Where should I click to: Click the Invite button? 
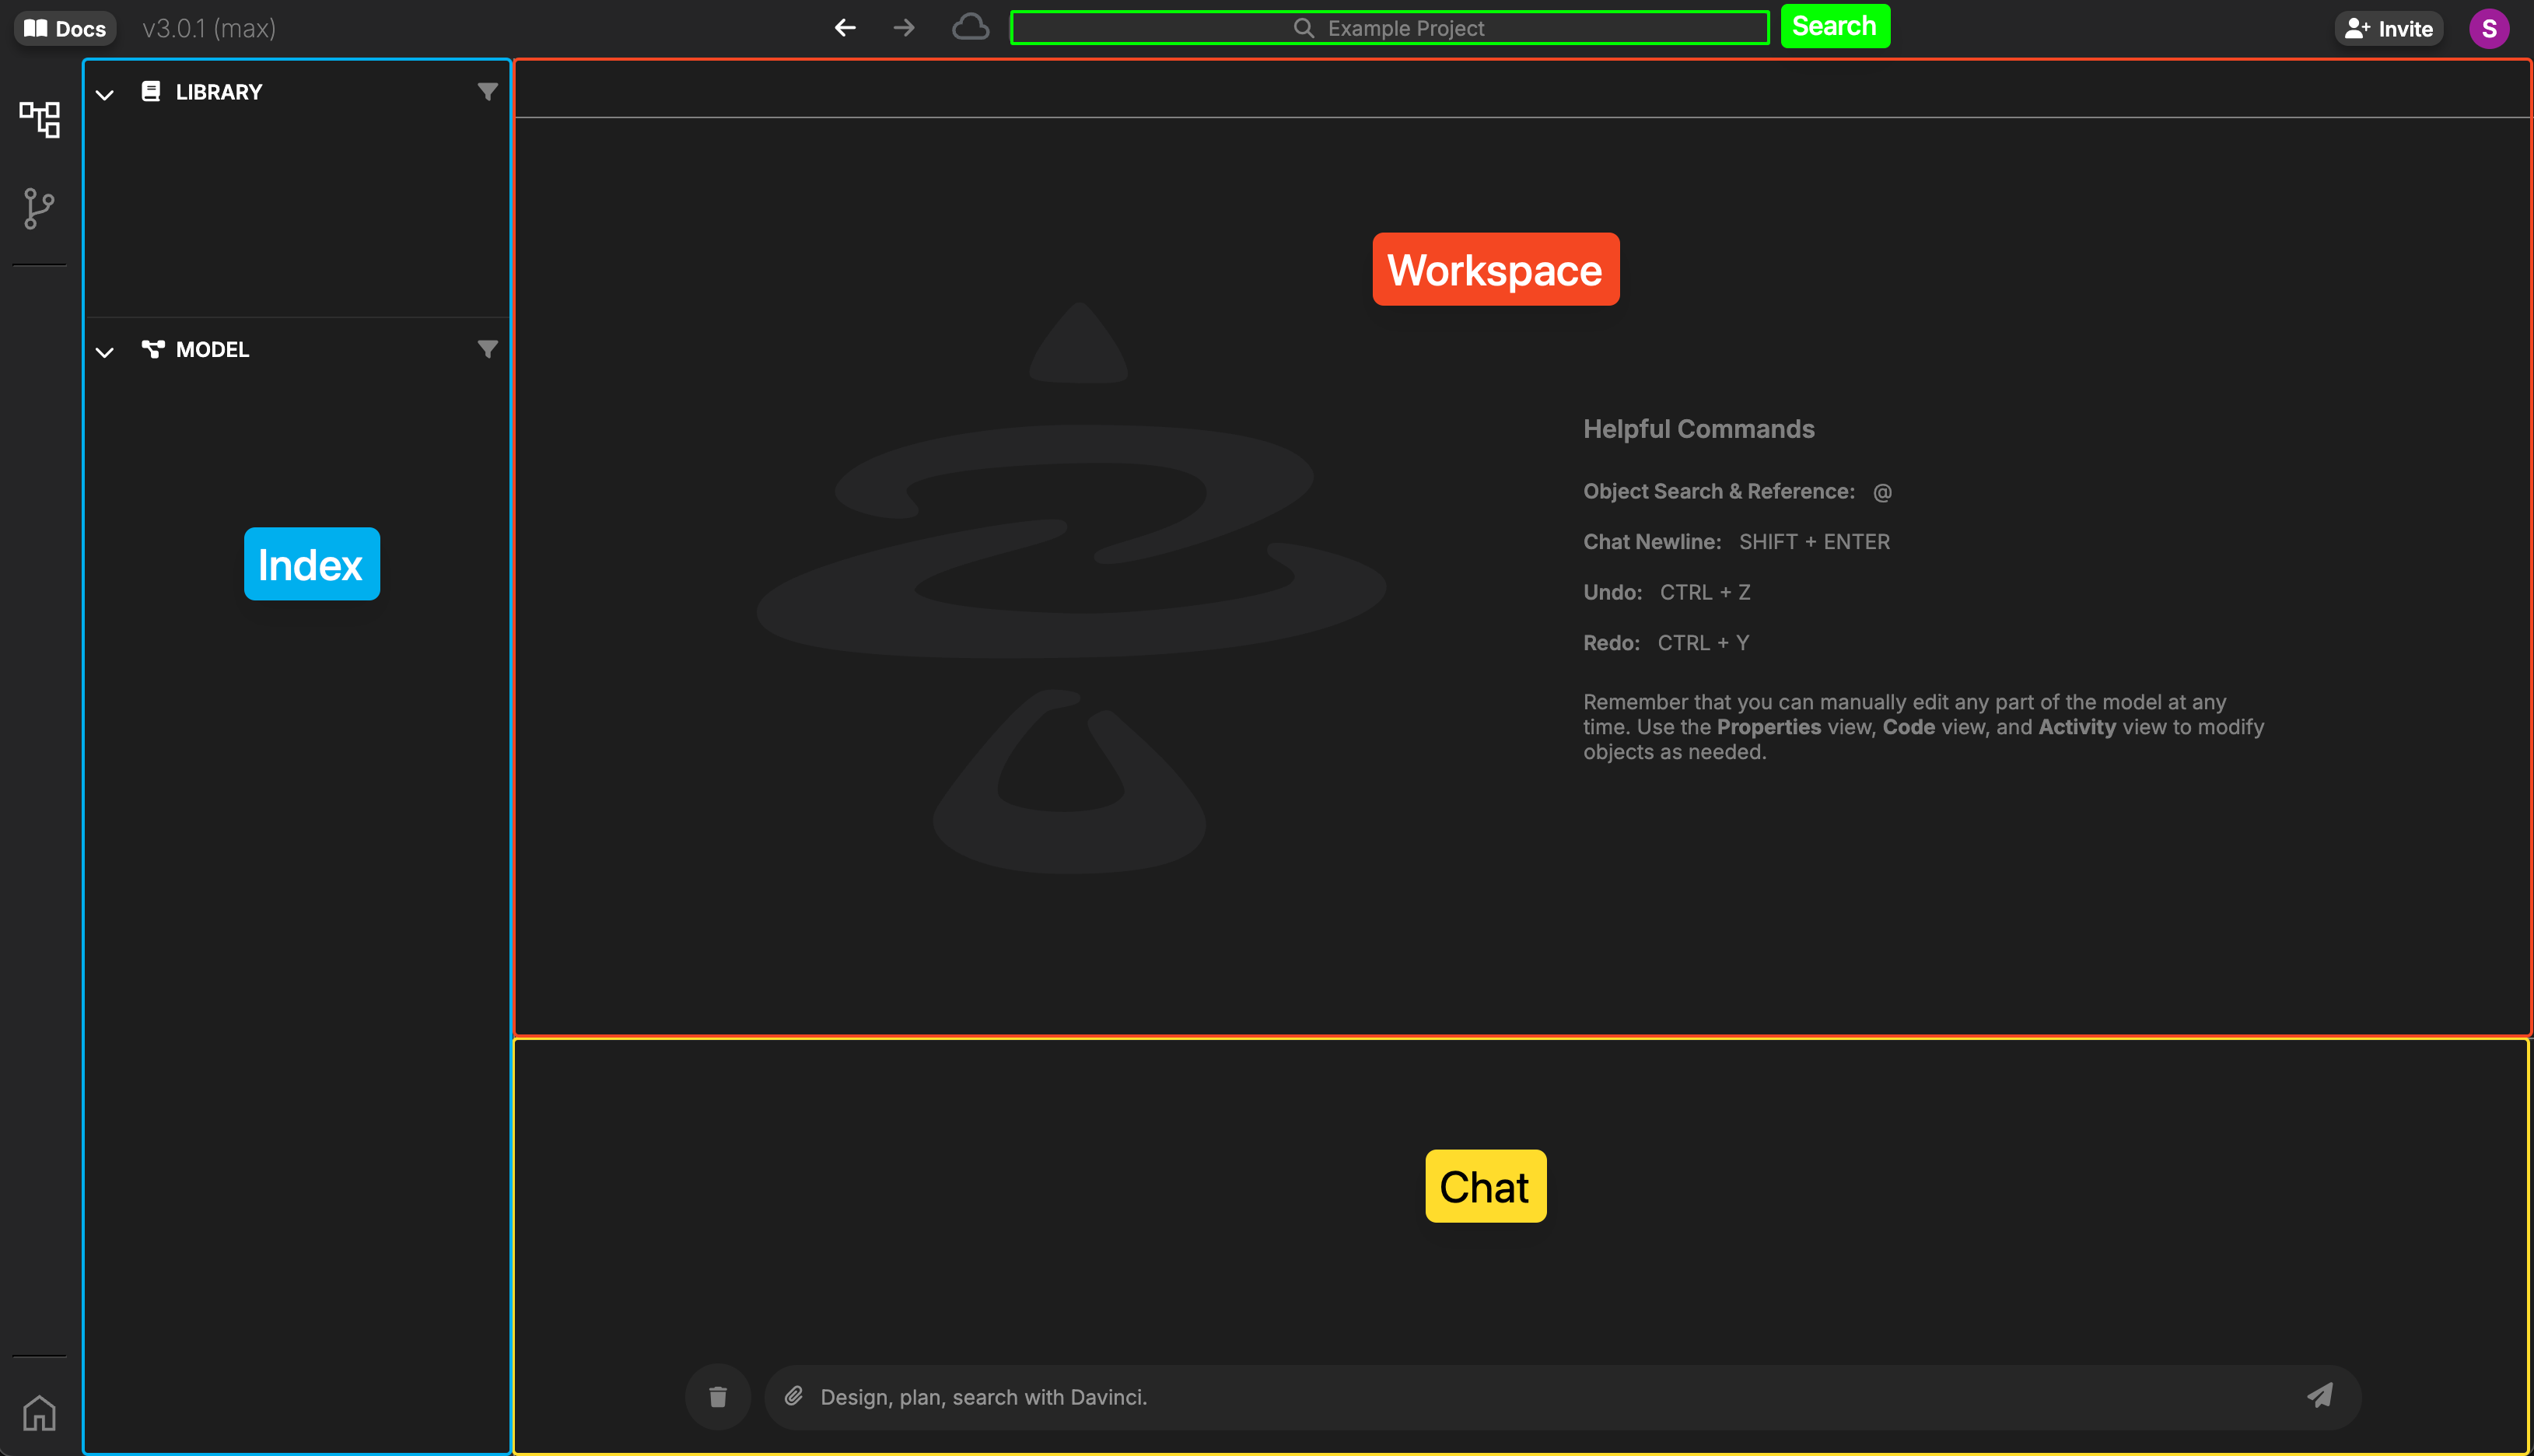[x=2389, y=28]
